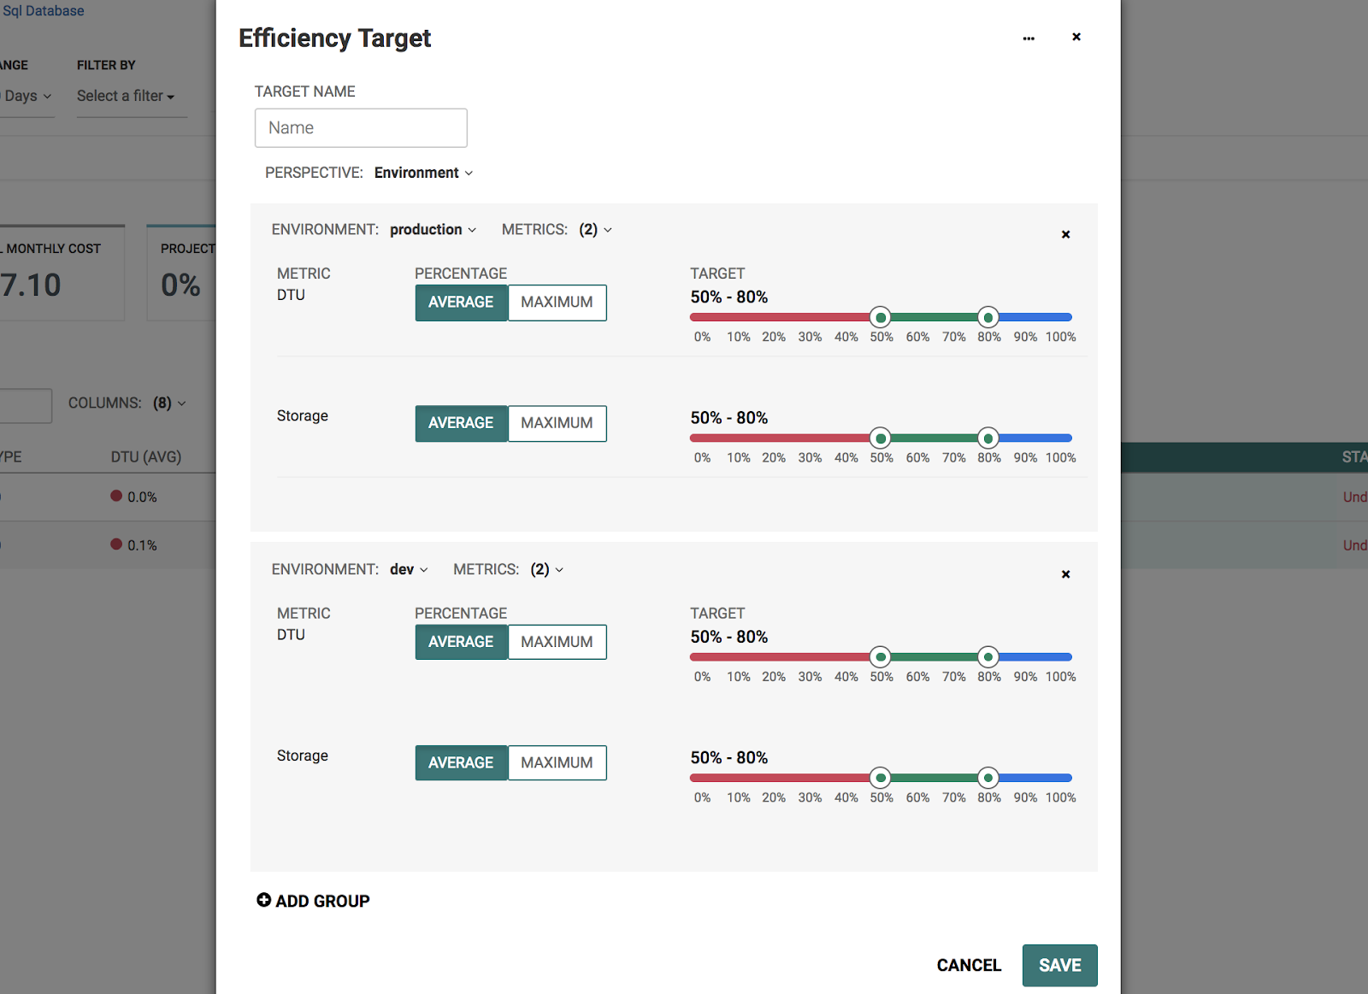Cancel the efficiency target dialog
The height and width of the screenshot is (994, 1368).
click(x=969, y=965)
